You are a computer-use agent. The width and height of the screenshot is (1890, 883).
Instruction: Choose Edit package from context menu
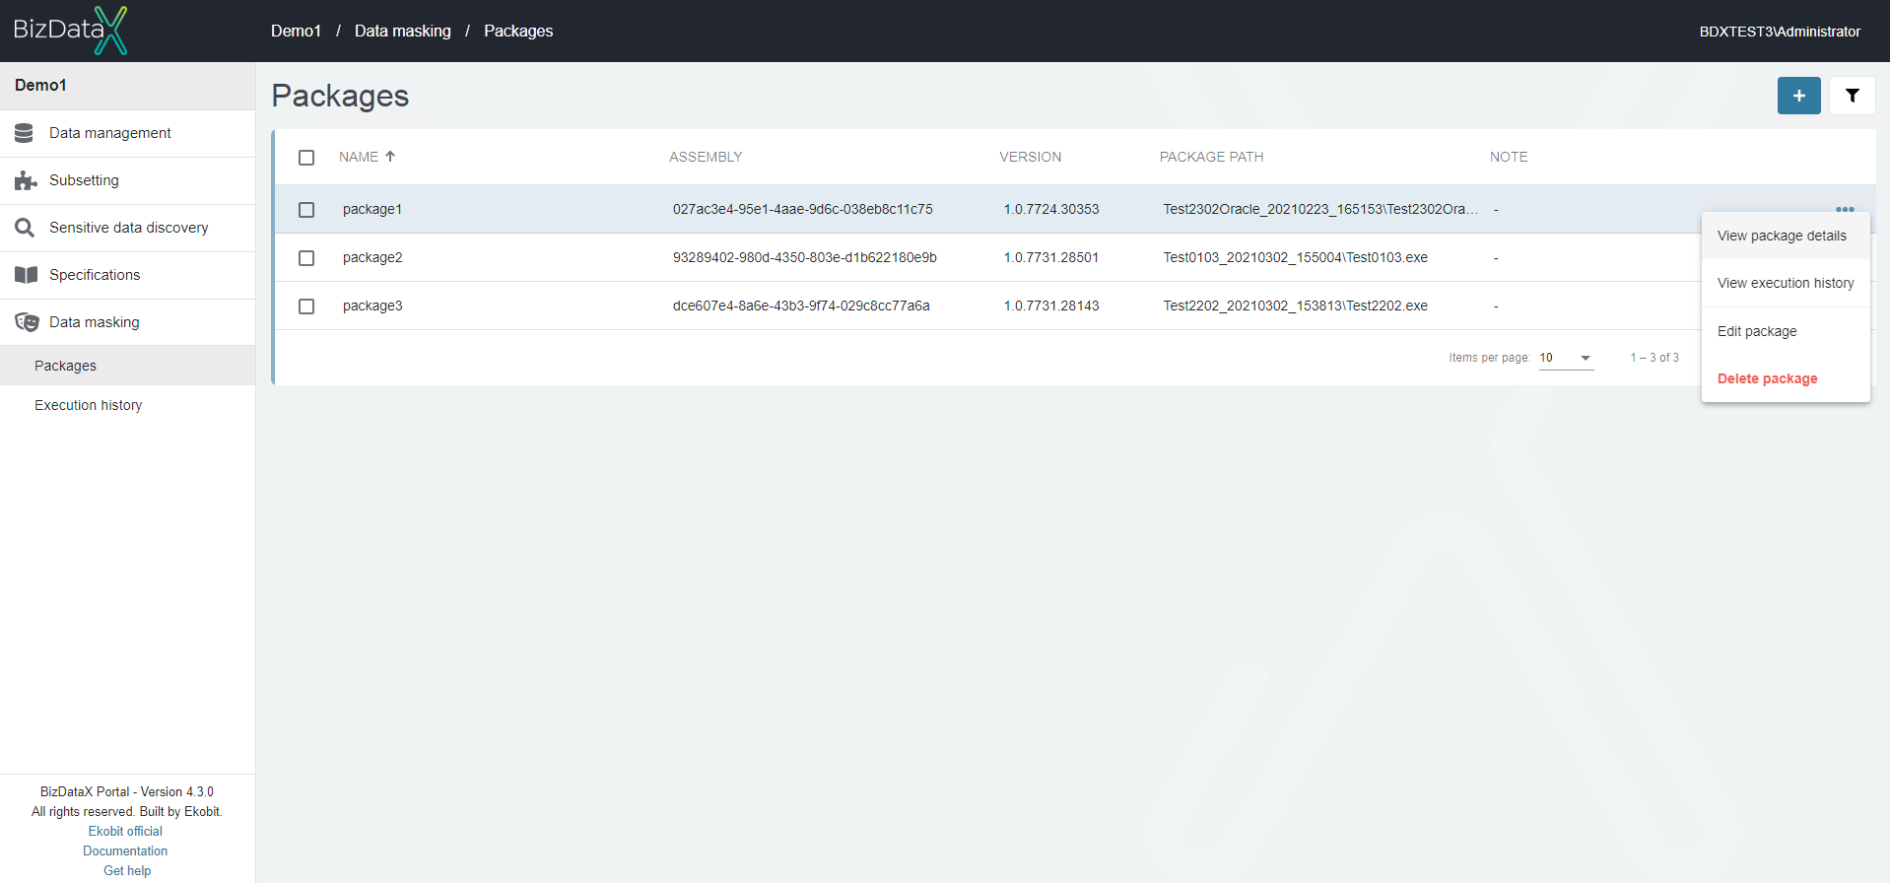point(1786,331)
